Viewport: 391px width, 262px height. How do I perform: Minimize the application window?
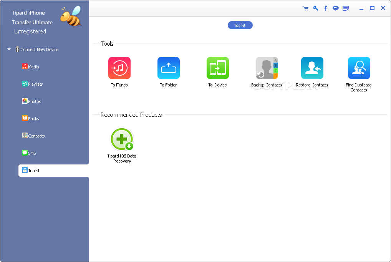click(x=361, y=9)
